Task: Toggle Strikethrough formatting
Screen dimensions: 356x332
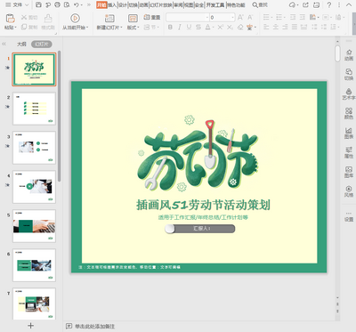Action: 198,28
